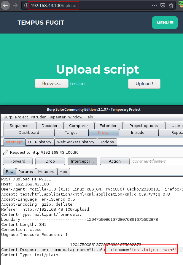183x265 pixels.
Task: Switch to the Sequencer tab
Action: coord(20,126)
